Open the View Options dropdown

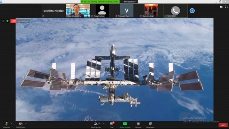[129, 2]
